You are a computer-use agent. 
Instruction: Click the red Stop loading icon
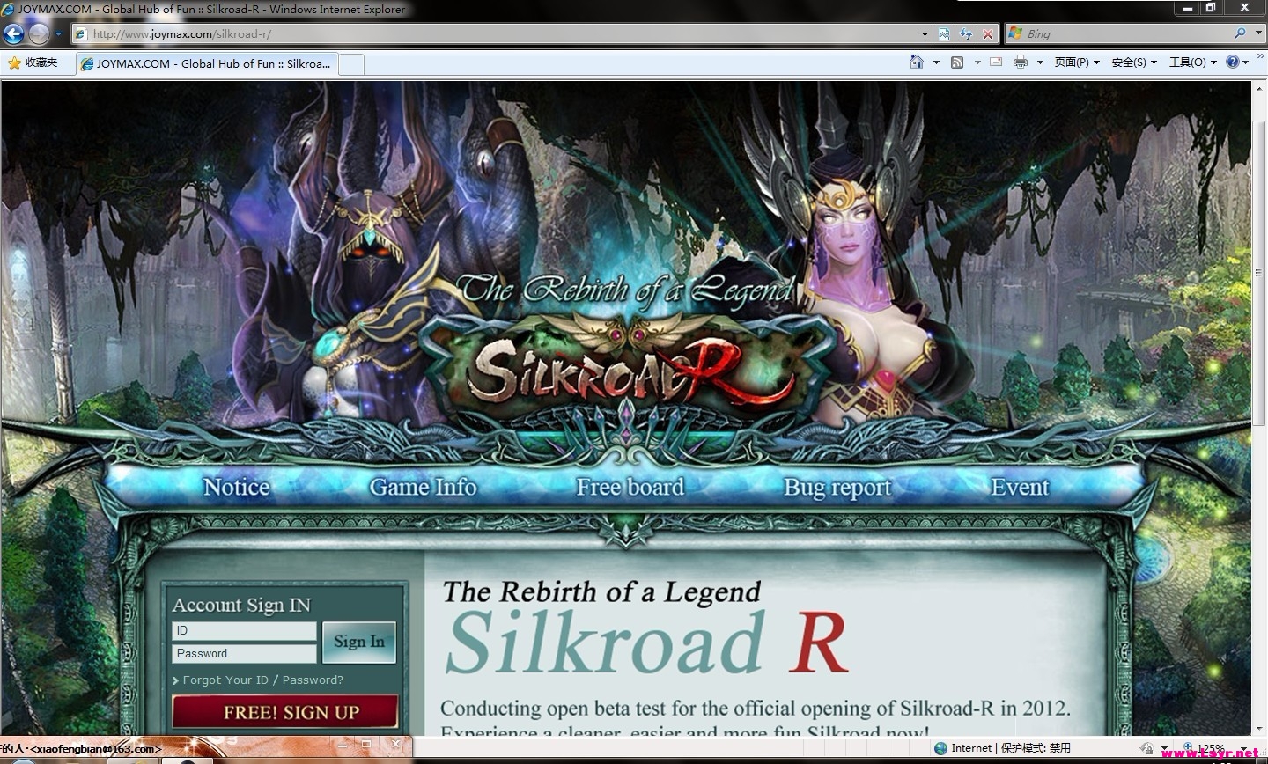[x=988, y=34]
